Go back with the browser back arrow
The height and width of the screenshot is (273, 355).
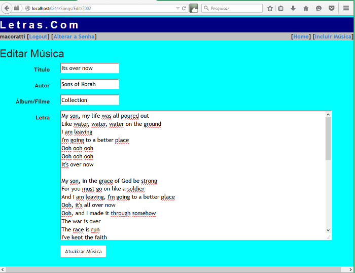7,9
